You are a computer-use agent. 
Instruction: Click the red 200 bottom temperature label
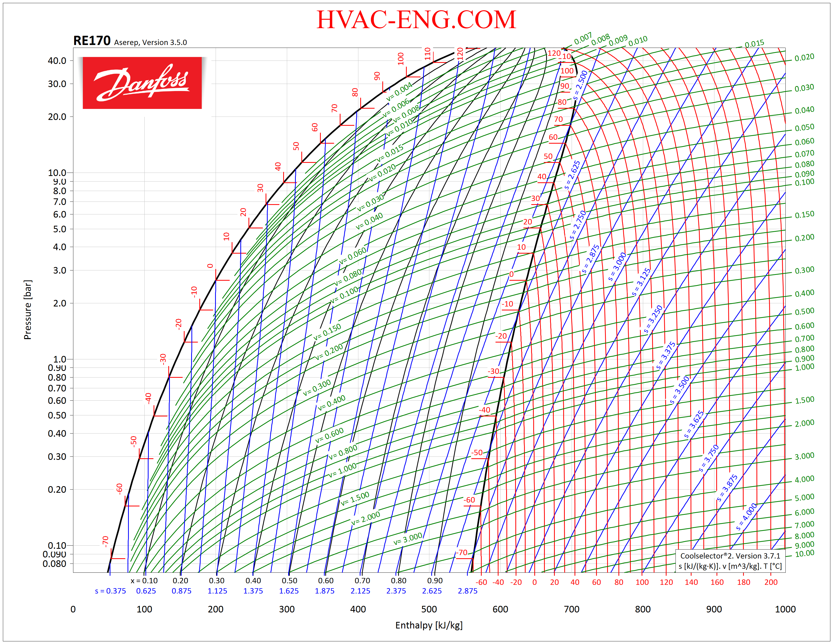[x=771, y=582]
